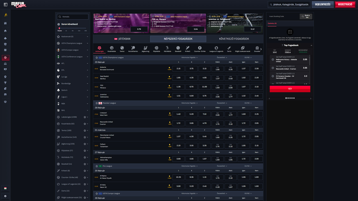Toggle the favorite star next to Tenisz
This screenshot has height=201, width=358.
click(85, 130)
